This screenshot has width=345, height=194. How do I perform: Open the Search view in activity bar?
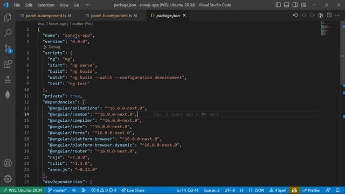[8, 33]
